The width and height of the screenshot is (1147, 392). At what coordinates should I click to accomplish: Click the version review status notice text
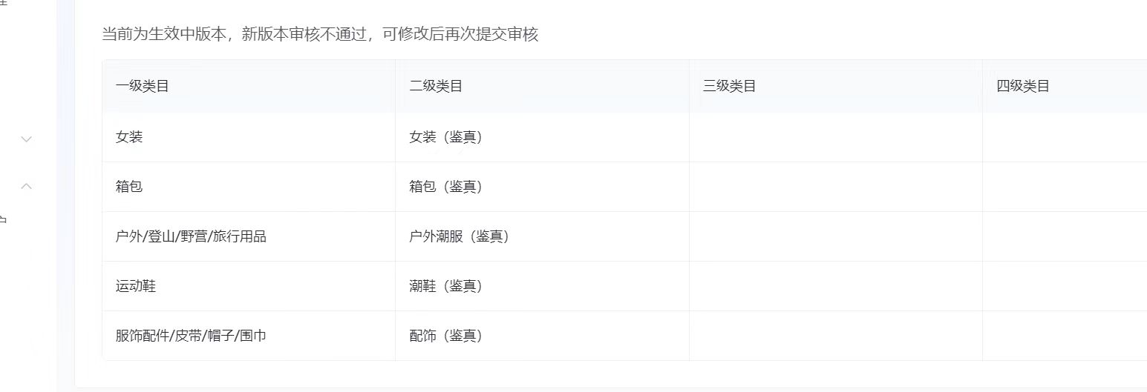point(319,34)
